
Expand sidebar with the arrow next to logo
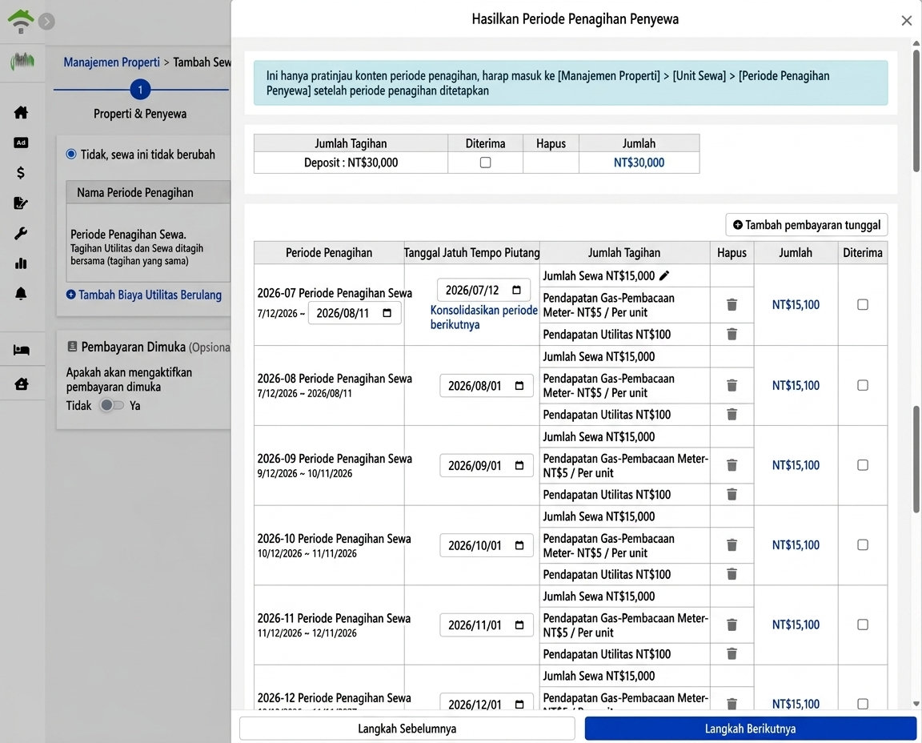47,22
